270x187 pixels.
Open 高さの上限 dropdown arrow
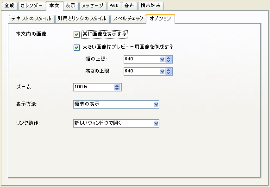point(162,71)
